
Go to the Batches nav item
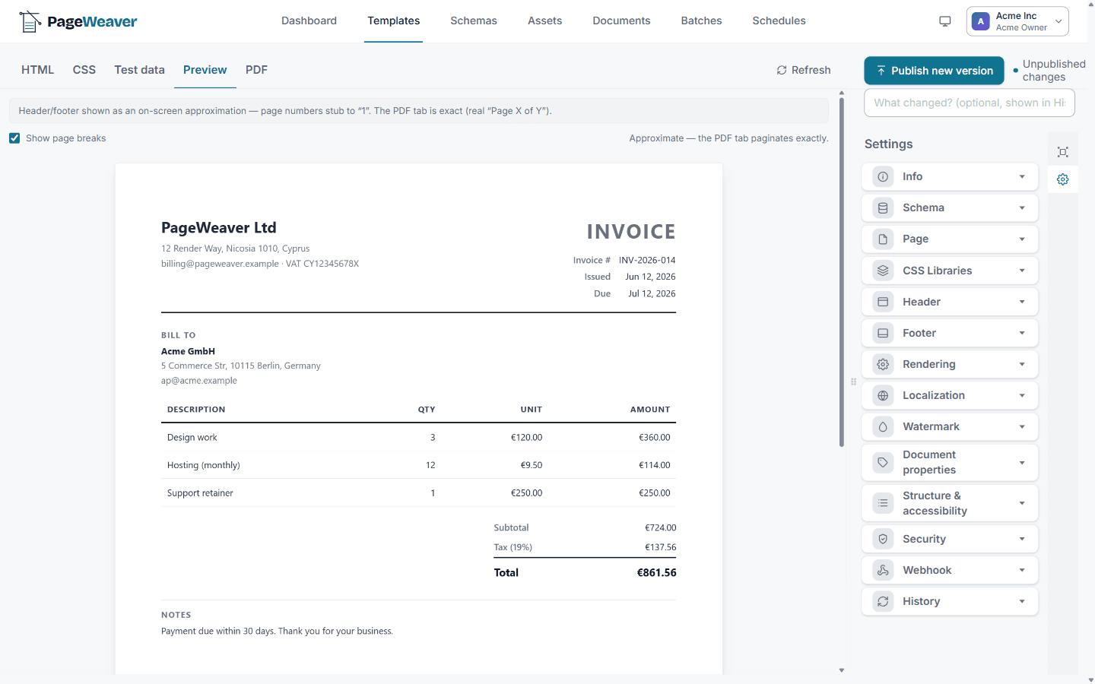(x=701, y=21)
